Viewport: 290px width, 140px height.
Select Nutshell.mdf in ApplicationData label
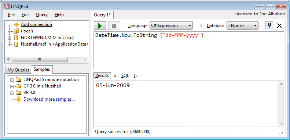[x=55, y=44]
